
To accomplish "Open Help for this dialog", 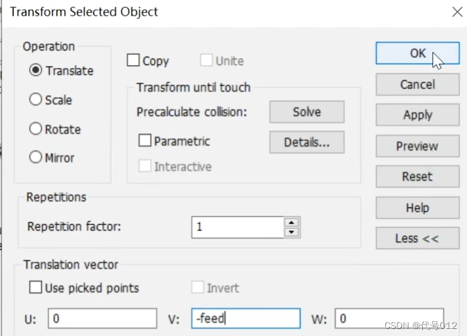I will coord(417,208).
